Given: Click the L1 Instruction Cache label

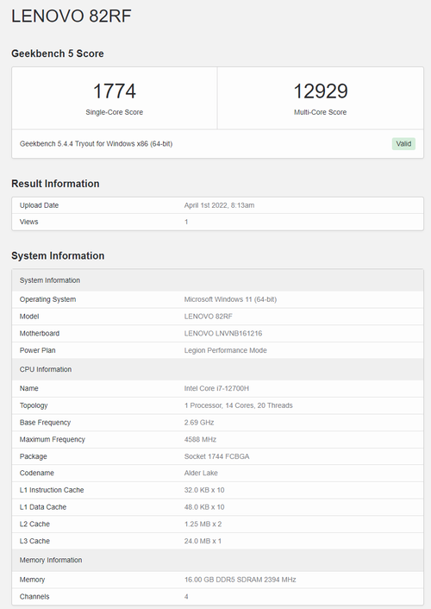Looking at the screenshot, I should click(52, 490).
